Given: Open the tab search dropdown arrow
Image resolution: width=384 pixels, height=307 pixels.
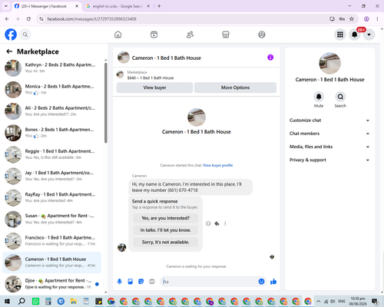Looking at the screenshot, I should coord(6,6).
